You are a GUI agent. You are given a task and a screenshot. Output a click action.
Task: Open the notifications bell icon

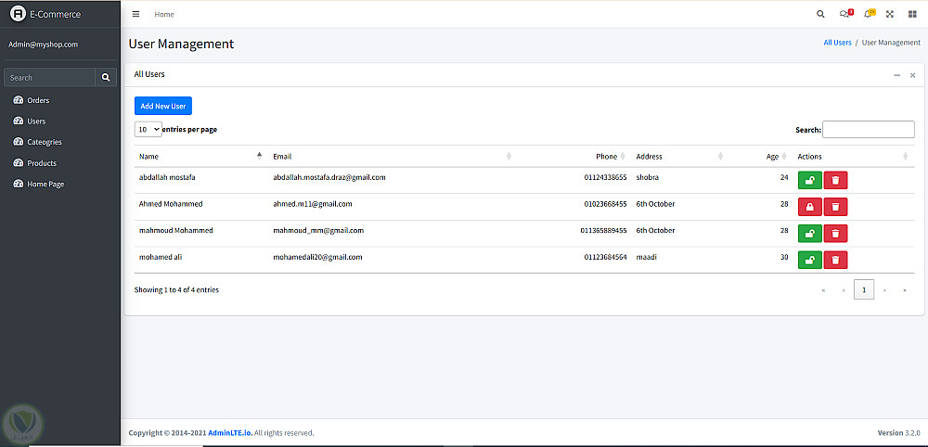tap(869, 14)
